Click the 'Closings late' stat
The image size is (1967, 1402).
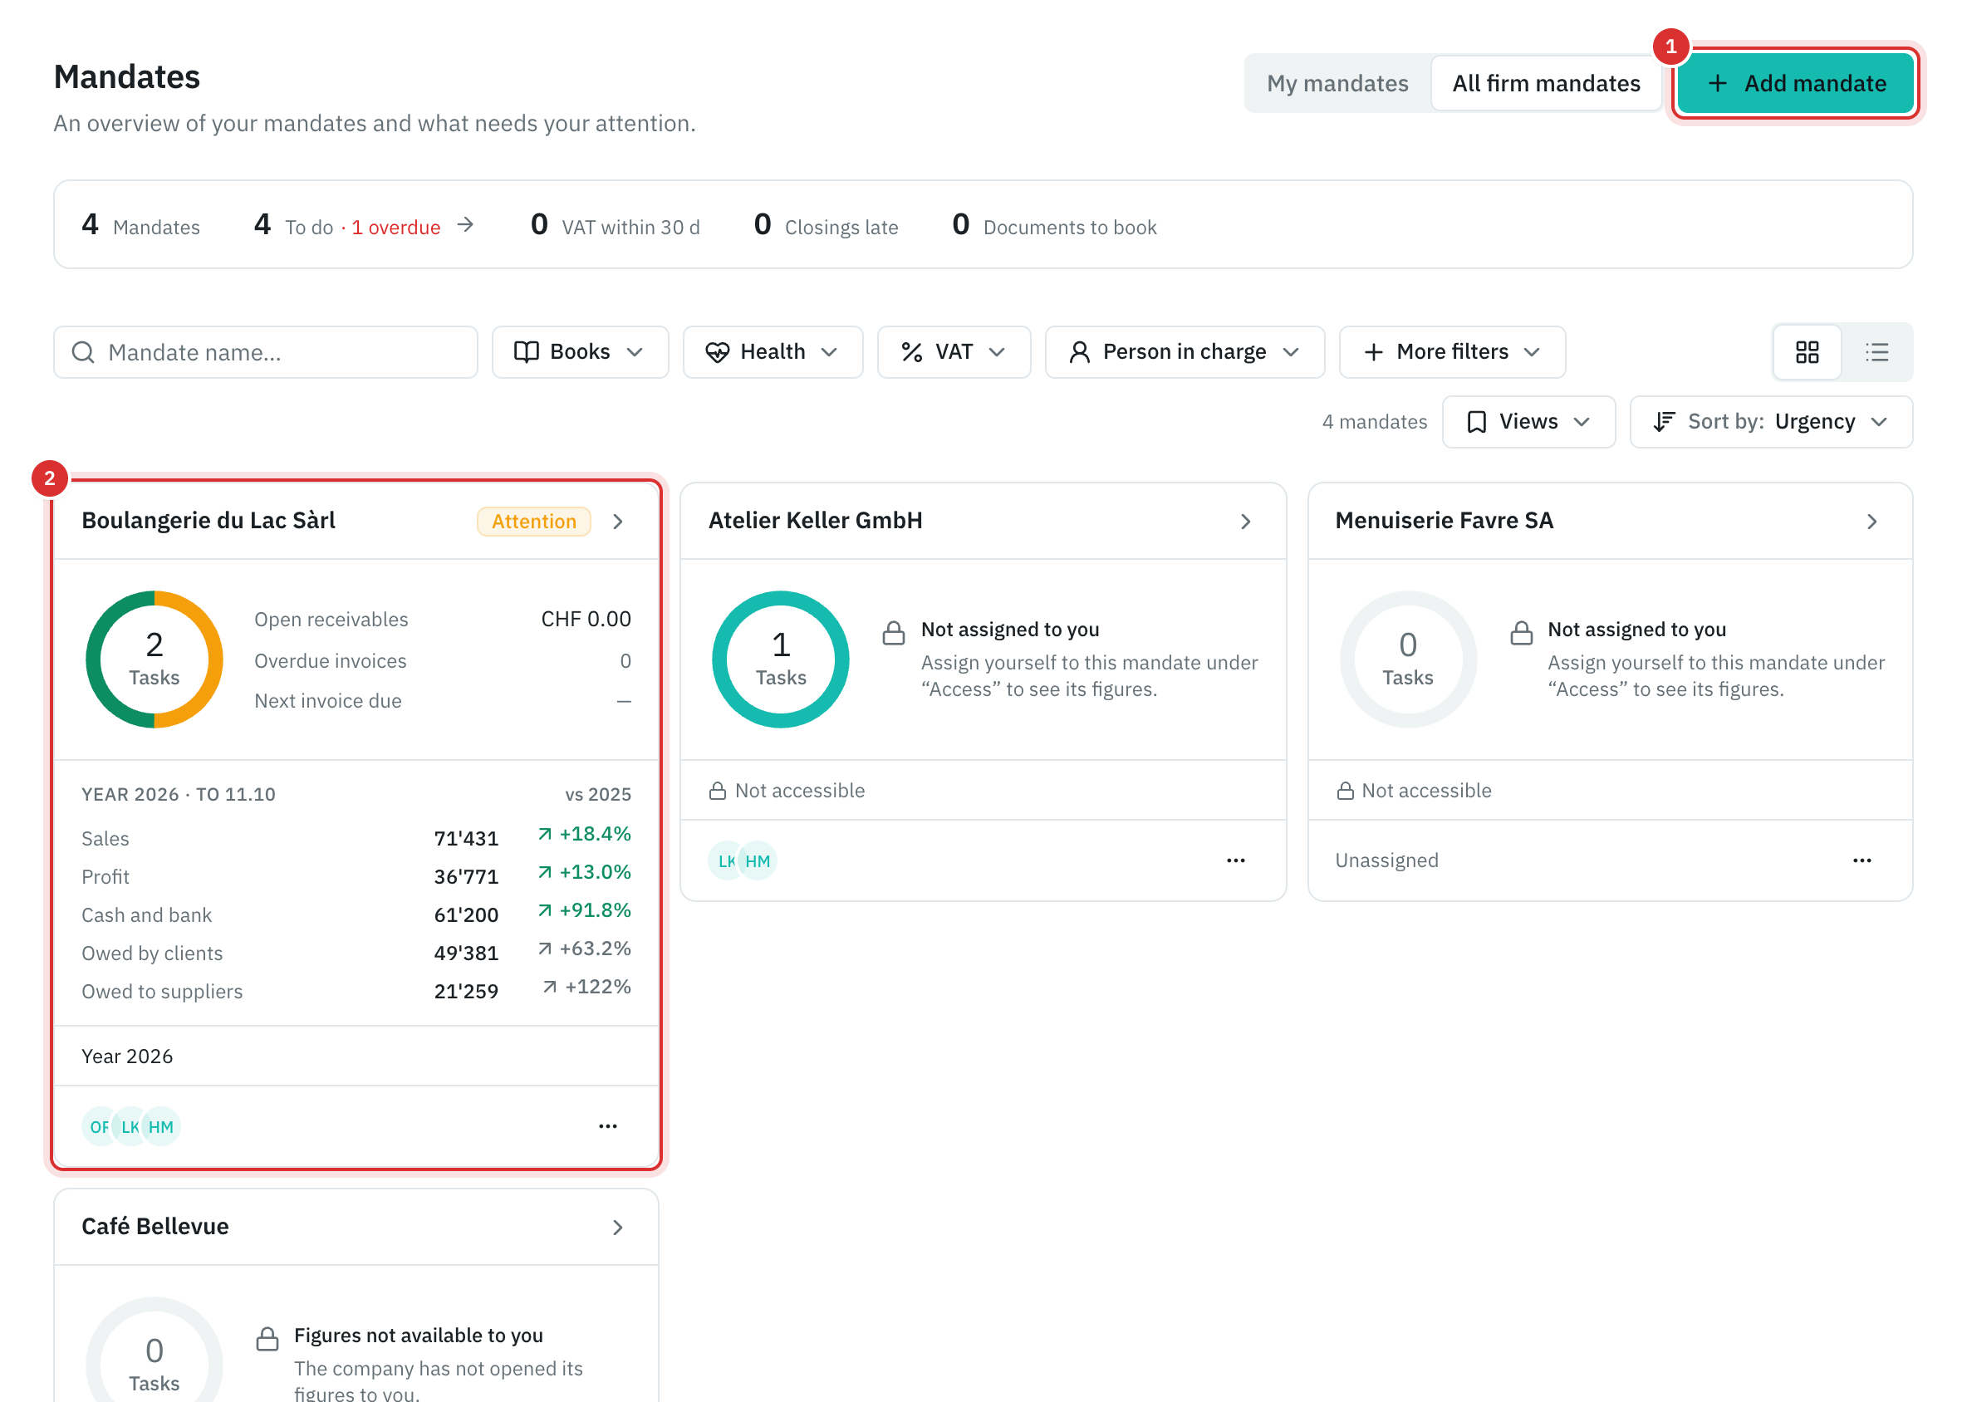pyautogui.click(x=826, y=225)
